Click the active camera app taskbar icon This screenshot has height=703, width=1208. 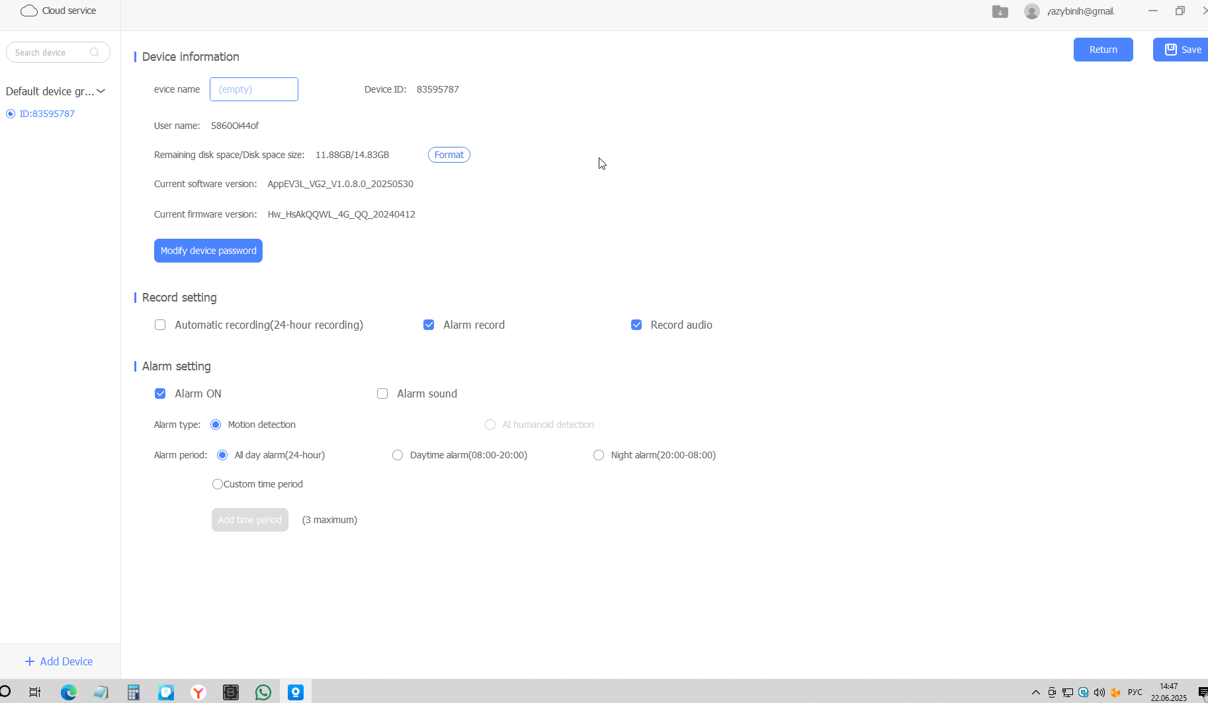(x=296, y=692)
